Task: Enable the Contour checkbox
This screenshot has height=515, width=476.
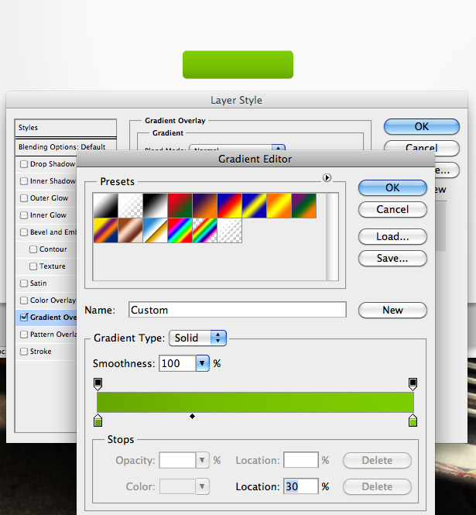Action: coord(33,249)
